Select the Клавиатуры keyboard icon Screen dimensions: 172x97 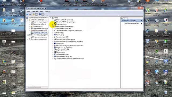click(x=55, y=33)
